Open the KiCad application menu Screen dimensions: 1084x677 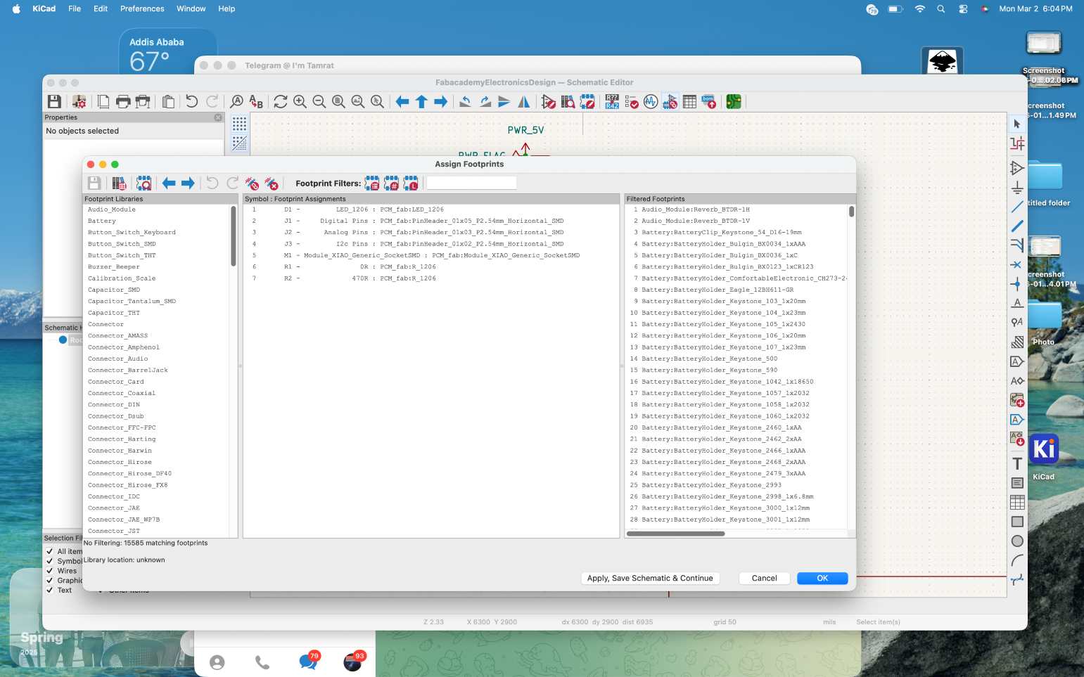44,8
